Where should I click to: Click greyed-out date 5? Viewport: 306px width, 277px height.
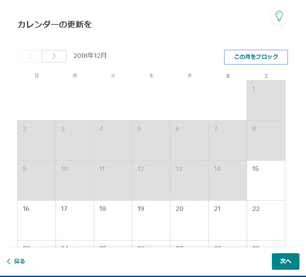point(151,140)
